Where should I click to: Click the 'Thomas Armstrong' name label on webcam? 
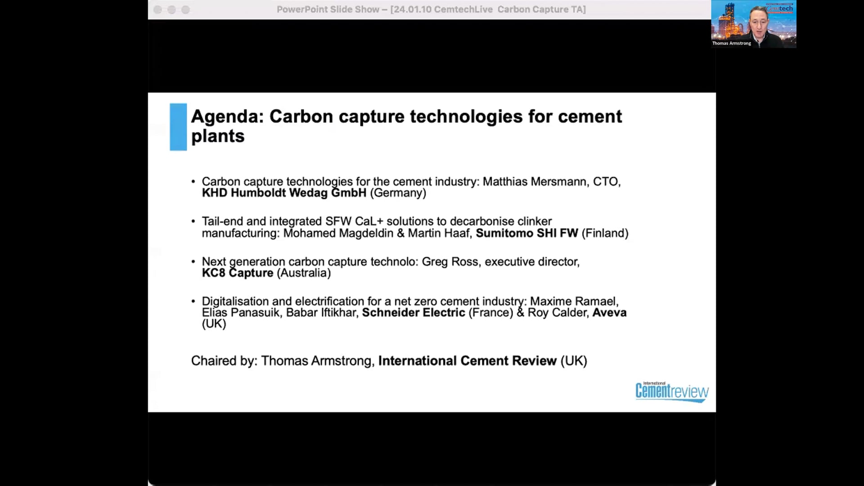pos(731,43)
